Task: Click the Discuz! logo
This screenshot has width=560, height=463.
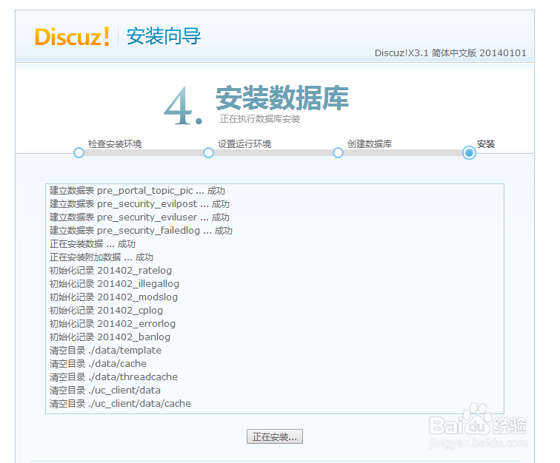Action: (72, 37)
